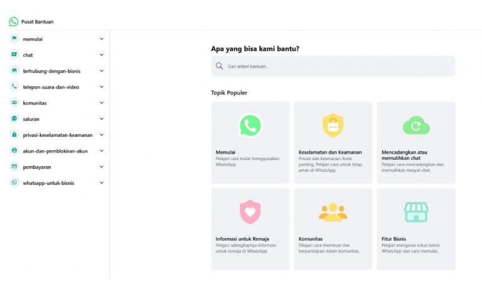
Task: Click the phone icon beside telepon-suara-dan-video
Action: point(14,86)
